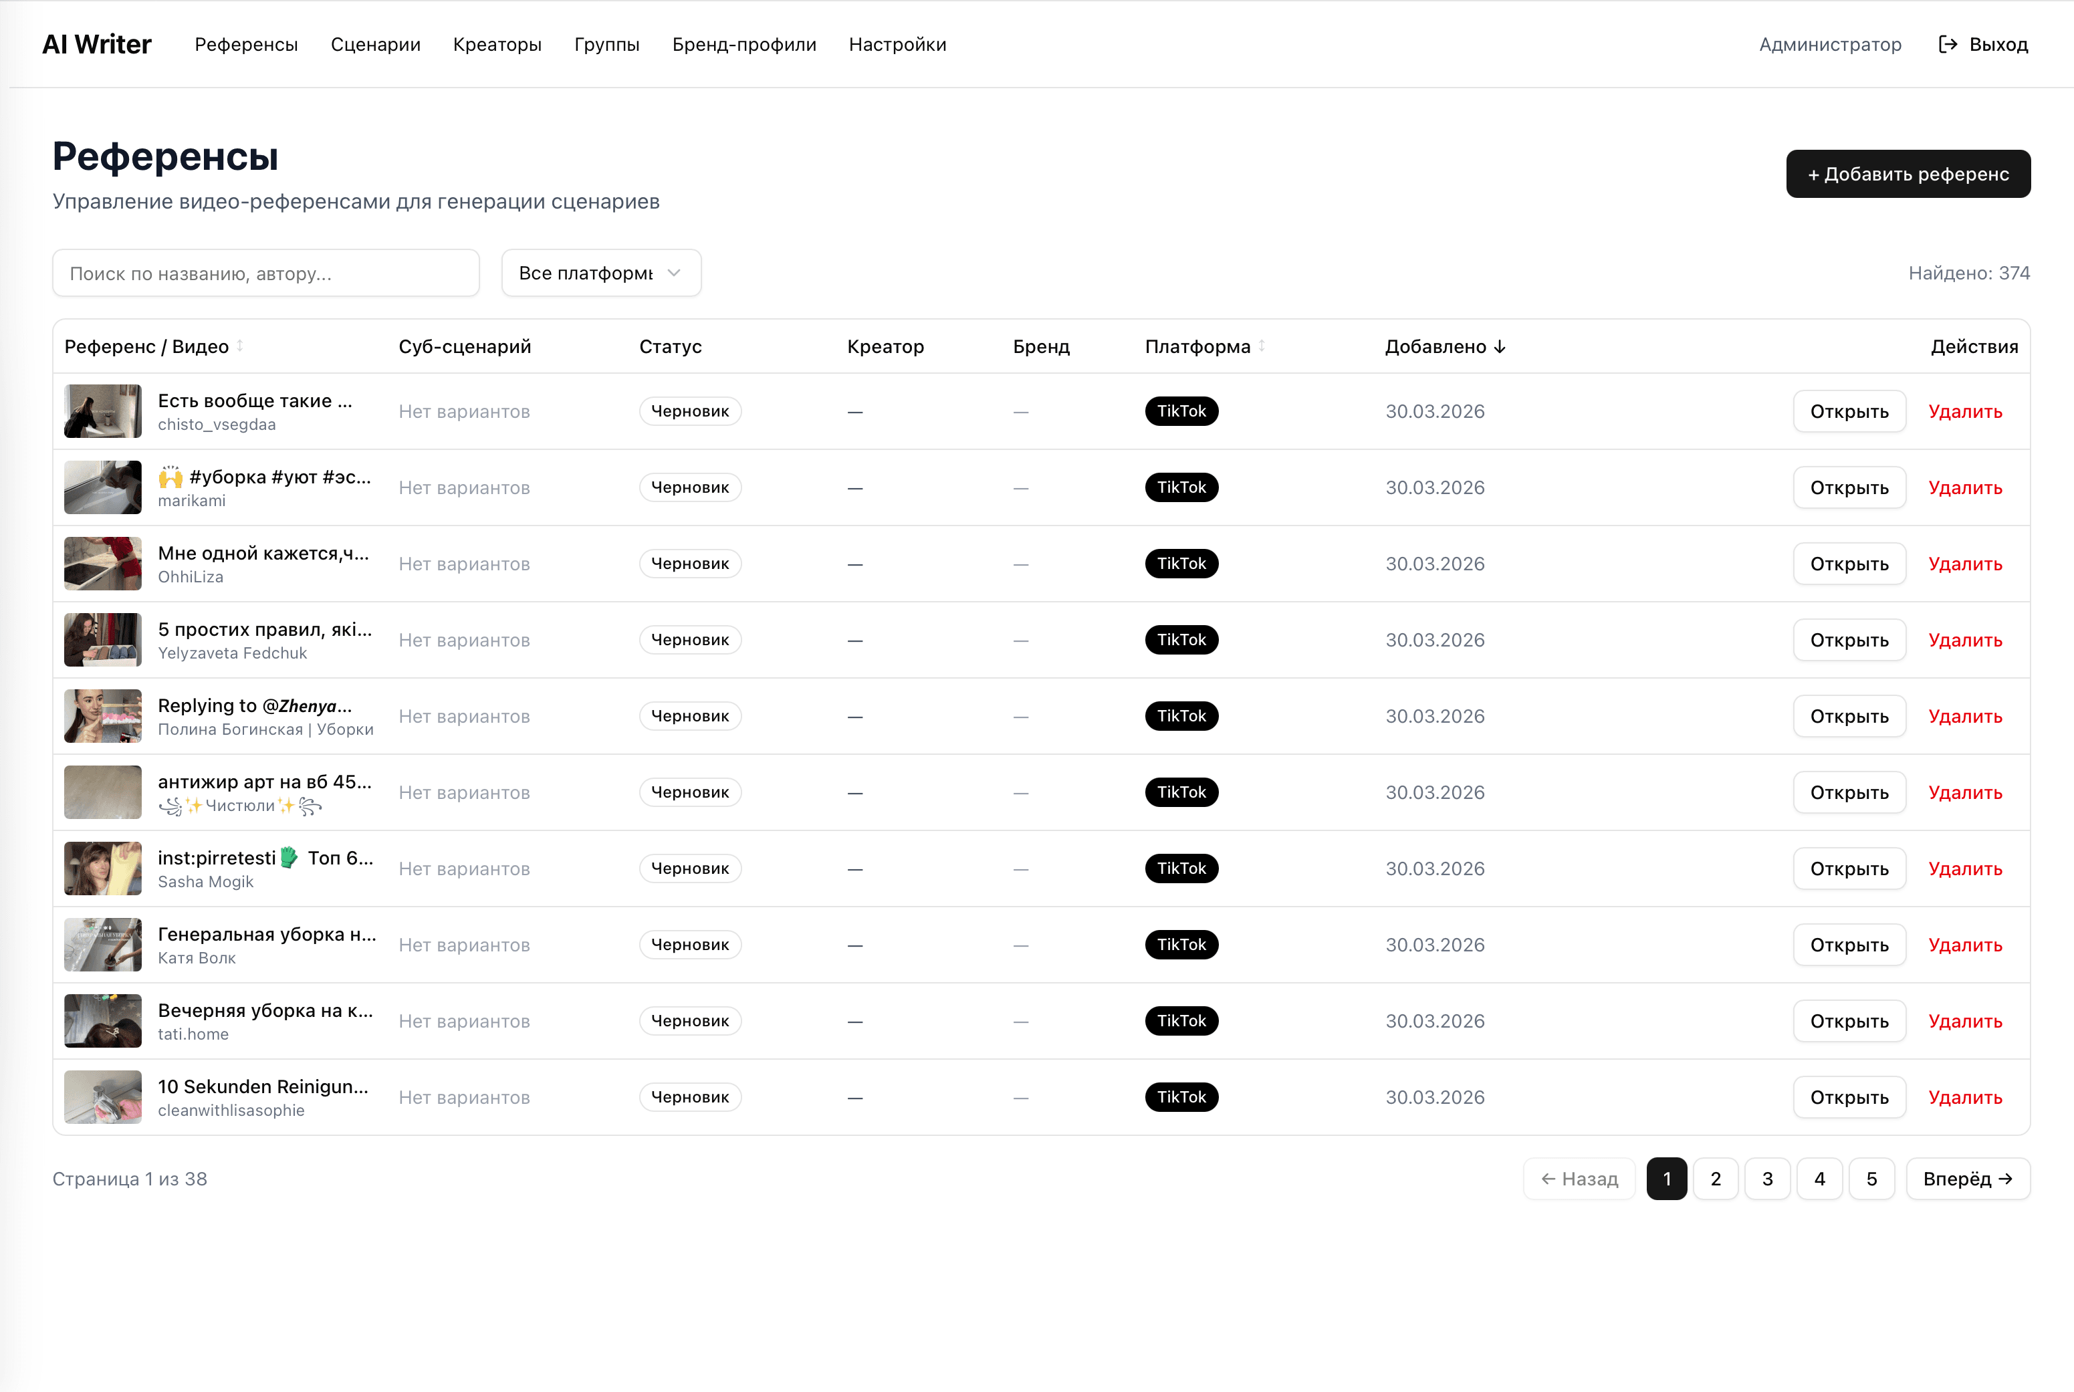Go to Бренд-профили section
Viewport: 2074px width, 1392px height.
(x=744, y=44)
